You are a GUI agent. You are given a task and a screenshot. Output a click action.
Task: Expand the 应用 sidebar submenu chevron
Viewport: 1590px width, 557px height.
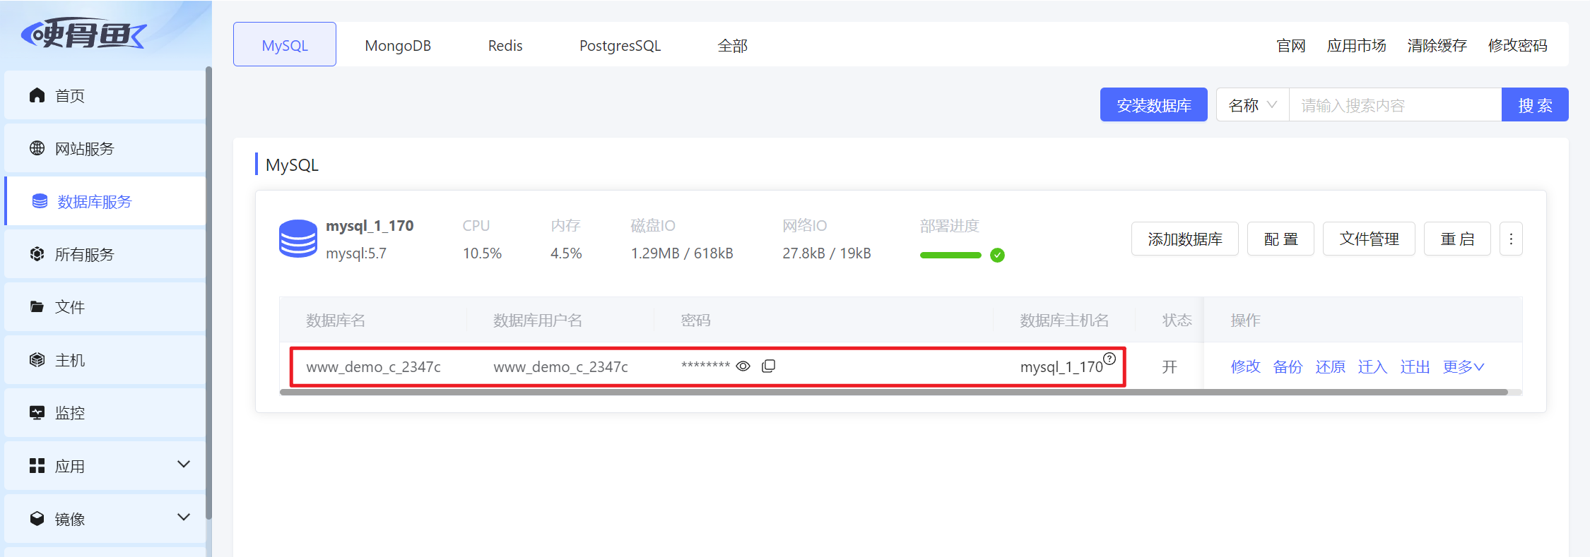[184, 465]
